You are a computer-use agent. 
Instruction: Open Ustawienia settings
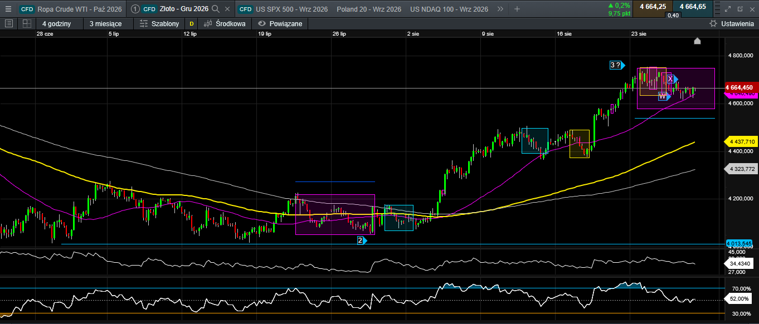pyautogui.click(x=731, y=23)
